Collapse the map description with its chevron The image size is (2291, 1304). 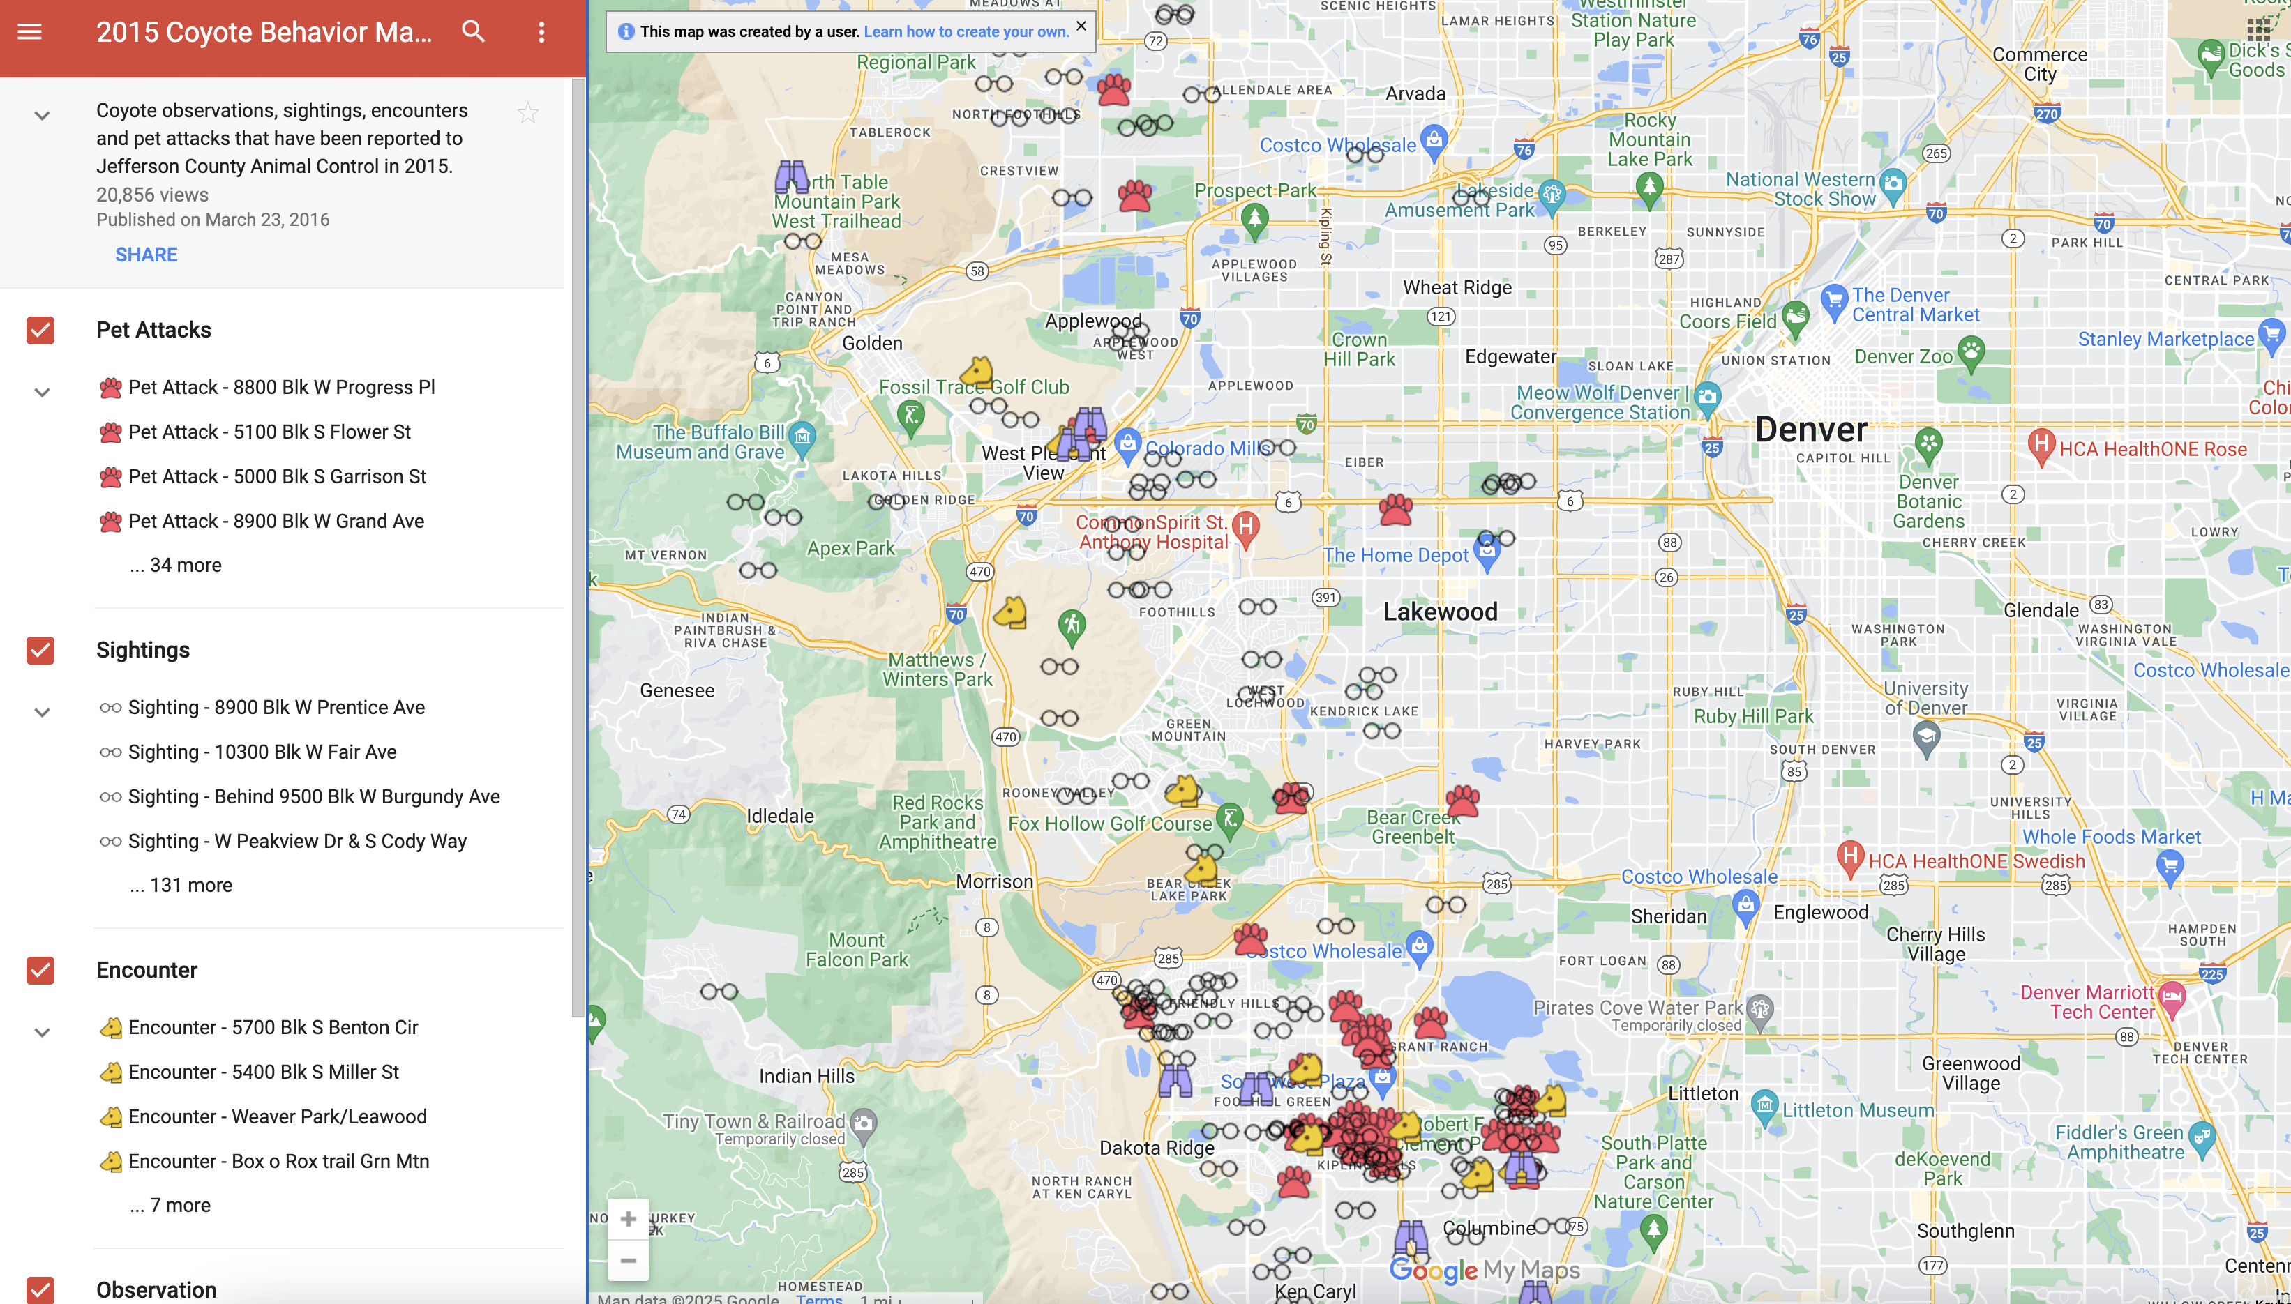41,114
